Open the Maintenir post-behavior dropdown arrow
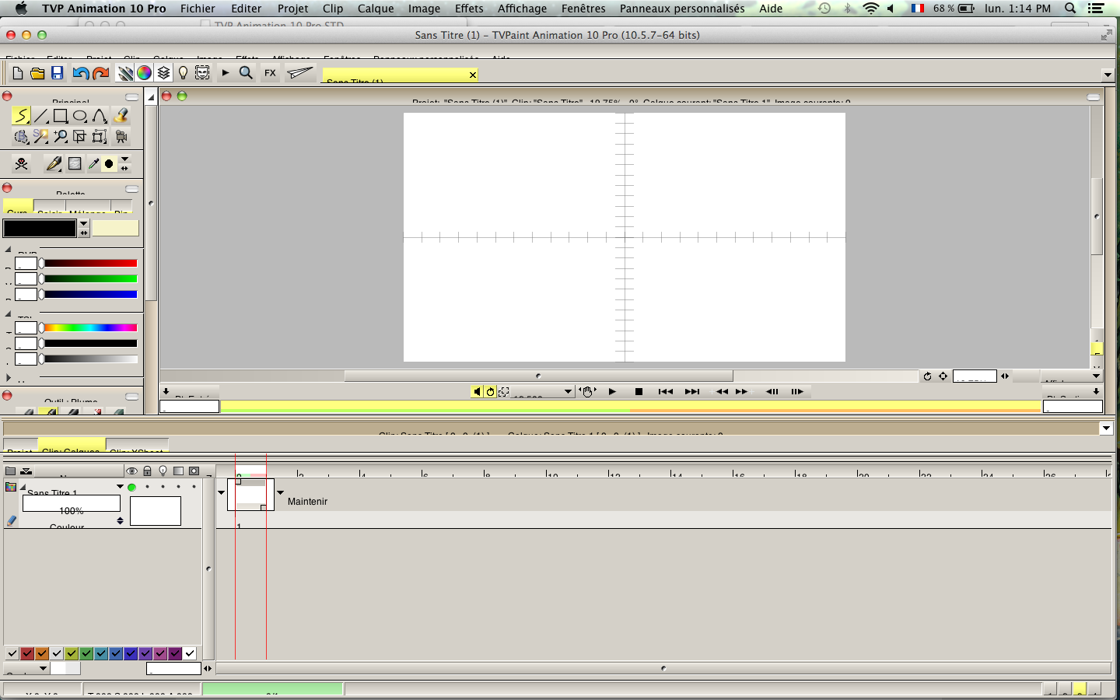The width and height of the screenshot is (1120, 700). pos(281,492)
